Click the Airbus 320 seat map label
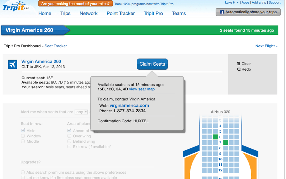 tap(220, 112)
